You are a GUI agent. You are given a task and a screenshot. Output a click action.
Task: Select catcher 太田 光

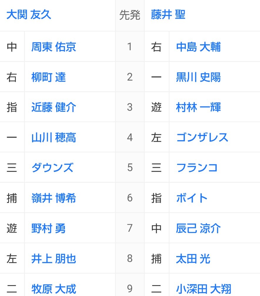193,259
